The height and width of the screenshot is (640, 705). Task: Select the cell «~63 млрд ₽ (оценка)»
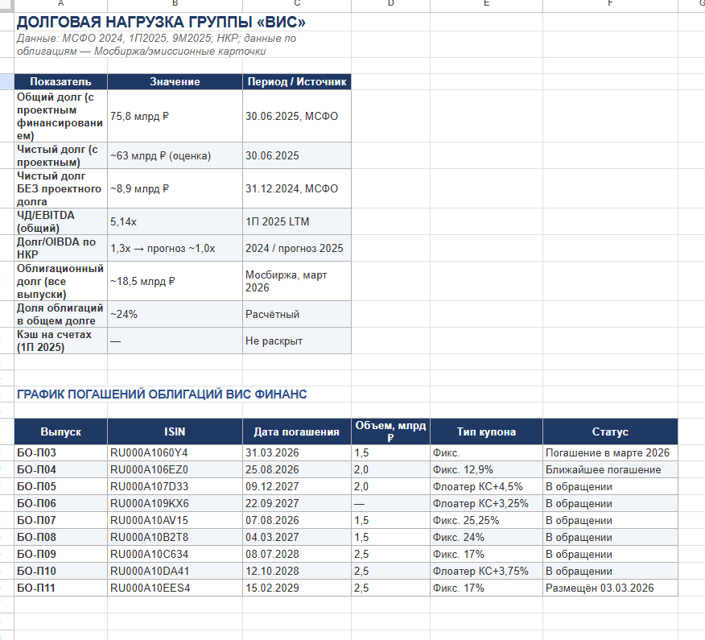(x=175, y=155)
